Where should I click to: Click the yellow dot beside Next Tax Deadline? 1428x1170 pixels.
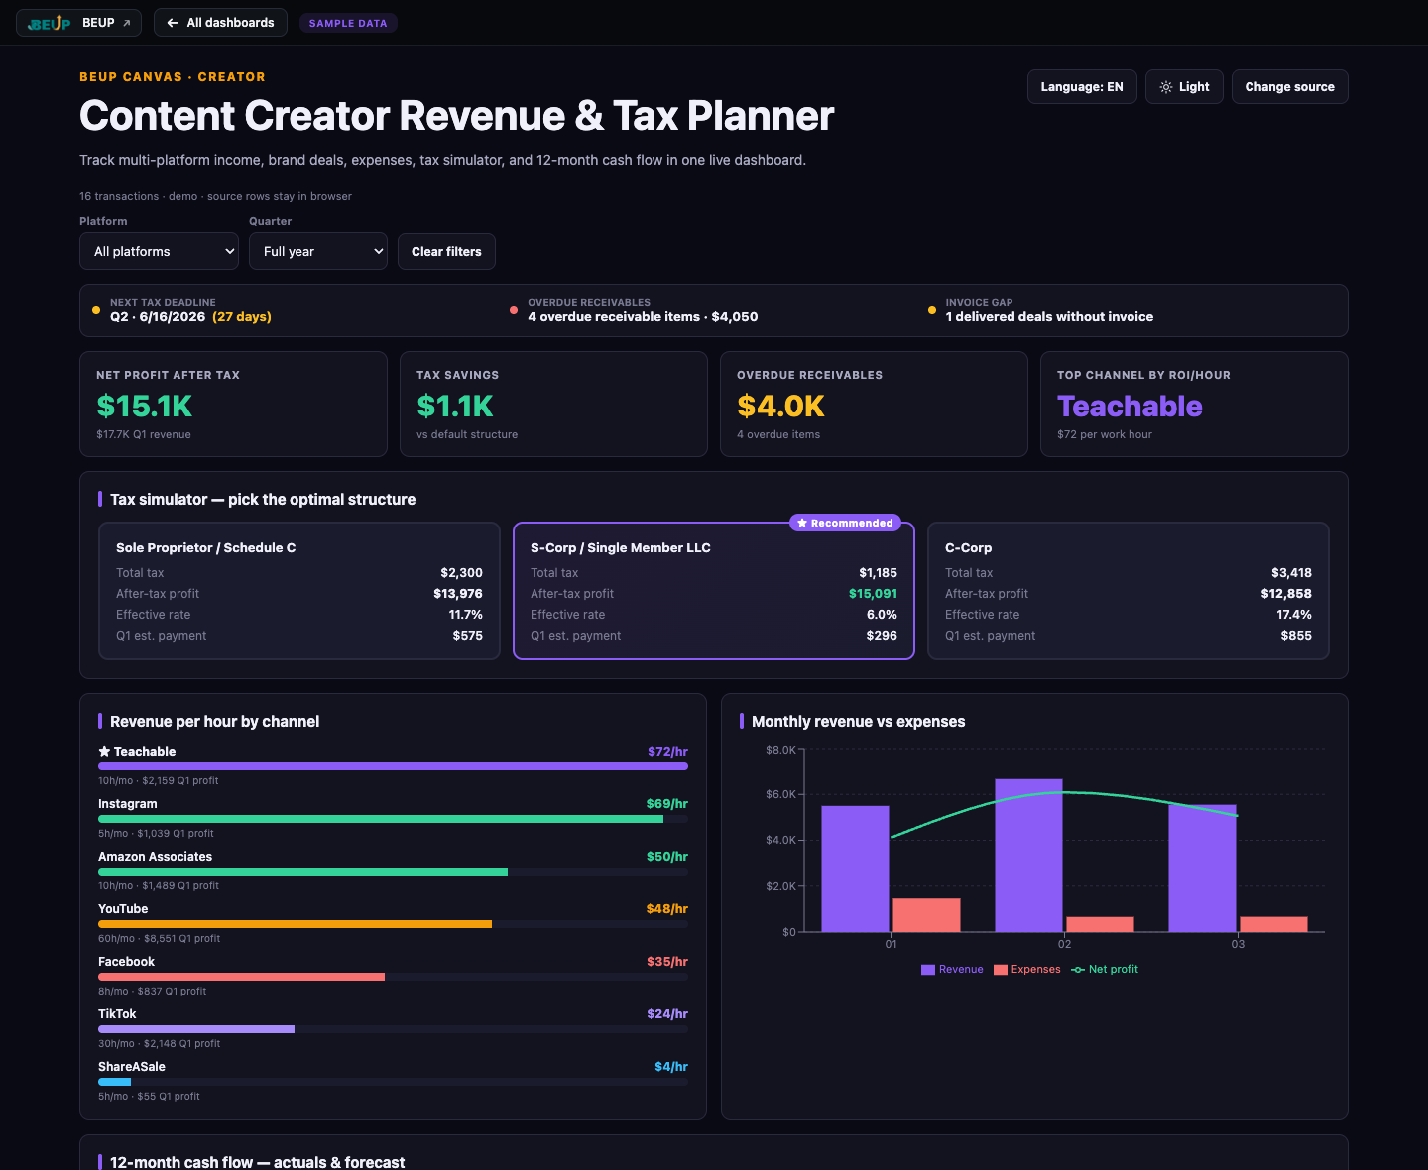[x=96, y=310]
